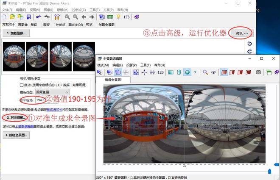Click the 3. 创建全景图 button

click(16, 135)
